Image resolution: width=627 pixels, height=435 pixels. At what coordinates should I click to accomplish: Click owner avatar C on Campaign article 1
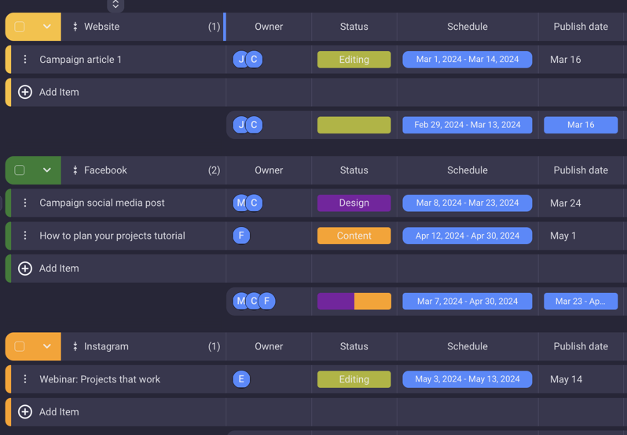[x=254, y=60]
